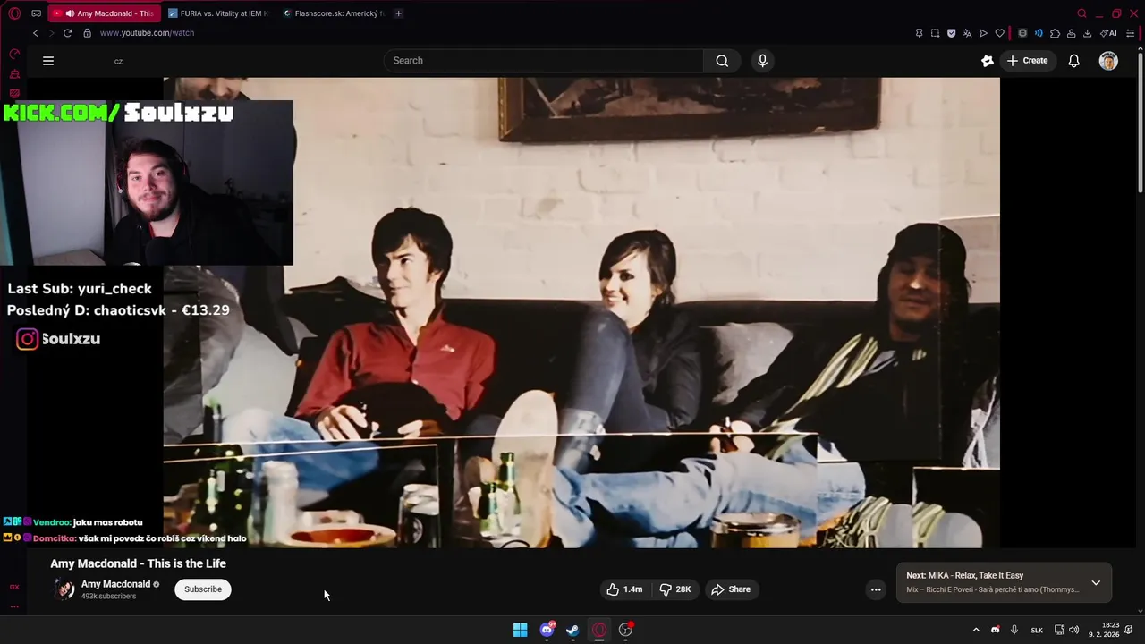
Task: View site security padlock info
Action: point(87,33)
